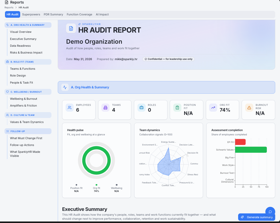Click the mikk@sparkly.hr prepared-by email
The image size is (280, 223).
126,59
